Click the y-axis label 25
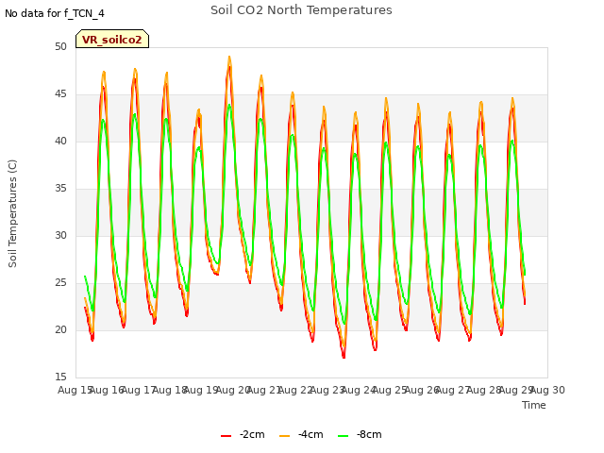Screen dimensions: 604x453 [60, 283]
